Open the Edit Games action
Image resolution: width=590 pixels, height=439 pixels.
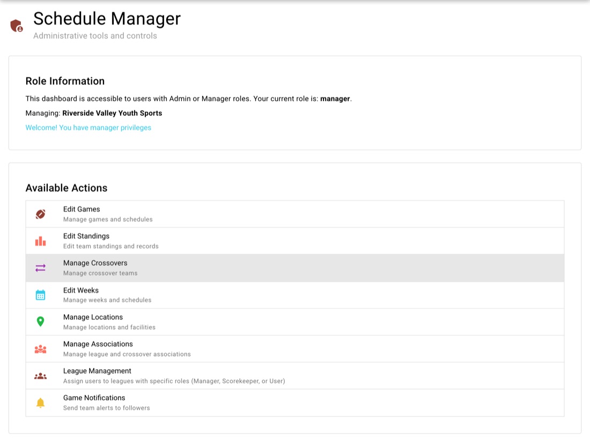pyautogui.click(x=295, y=214)
